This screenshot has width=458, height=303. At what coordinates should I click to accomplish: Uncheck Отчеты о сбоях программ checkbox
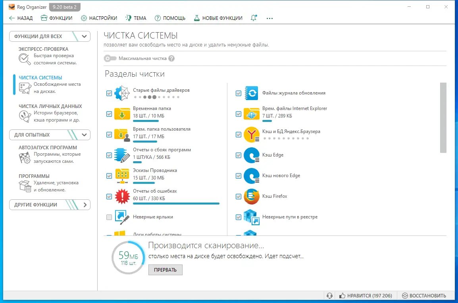pyautogui.click(x=109, y=155)
